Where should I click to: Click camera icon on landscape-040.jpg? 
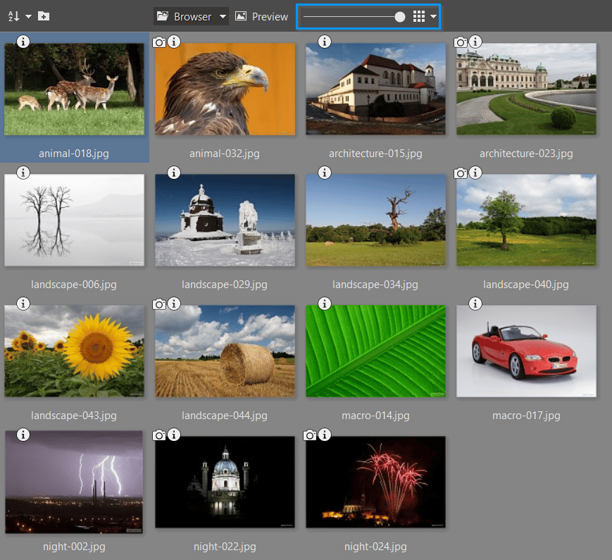[x=460, y=173]
